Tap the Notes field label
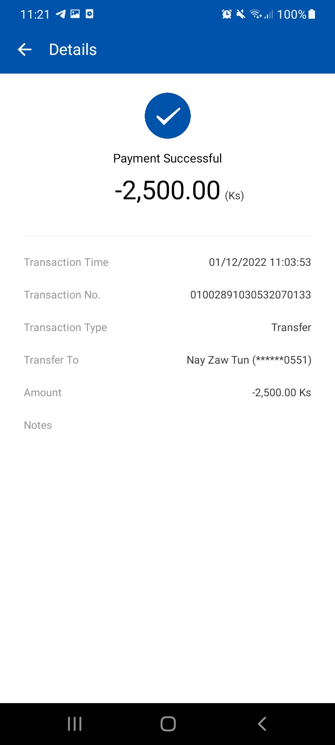Screen dimensions: 335x745 coord(38,425)
